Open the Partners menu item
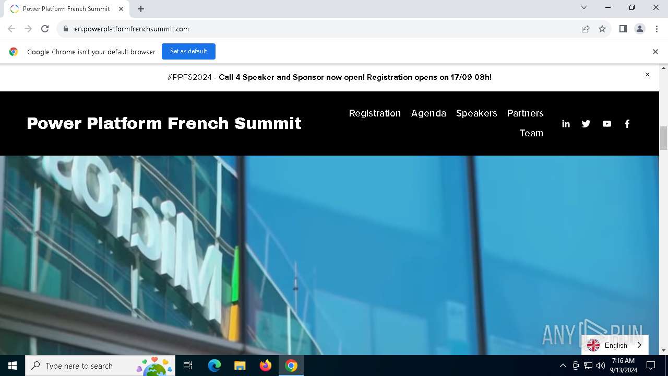Screen dimensions: 668x376 click(x=525, y=113)
